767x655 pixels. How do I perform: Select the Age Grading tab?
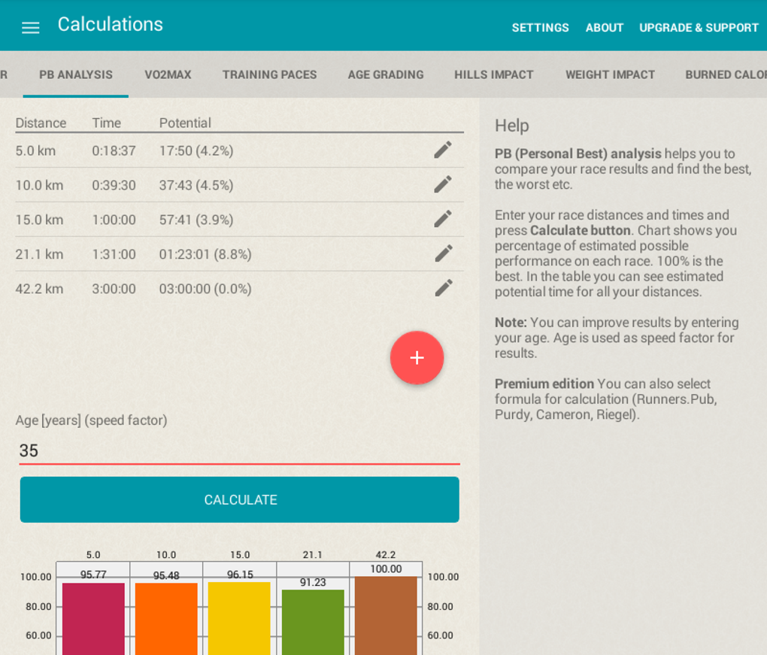[386, 75]
